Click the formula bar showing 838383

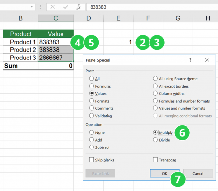coord(152,7)
